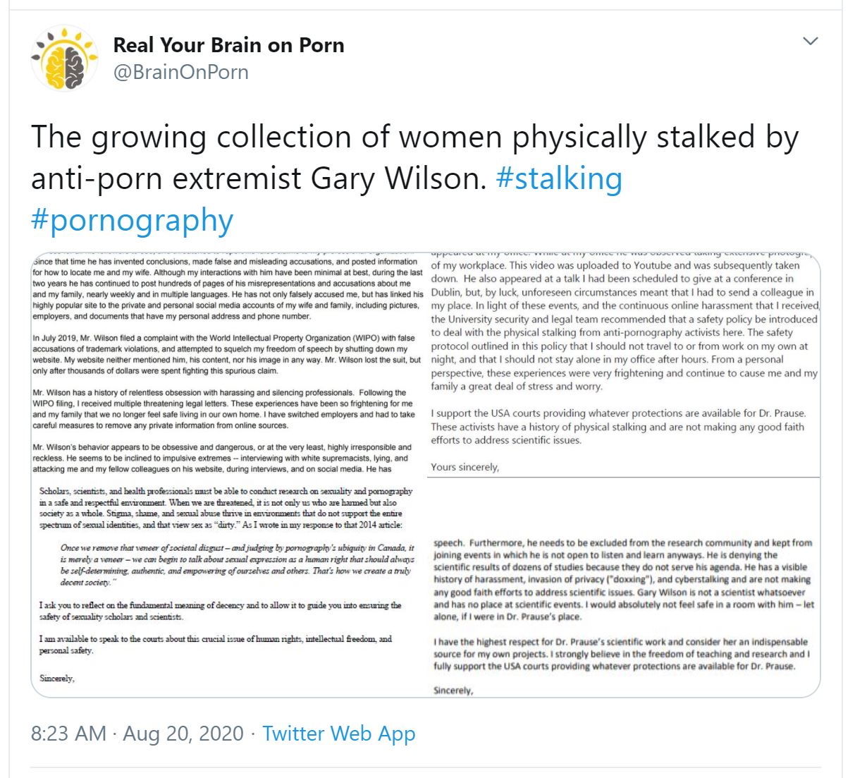Open the Real Your Brain on Porn profile name
Viewport: 855px width, 778px height.
228,45
